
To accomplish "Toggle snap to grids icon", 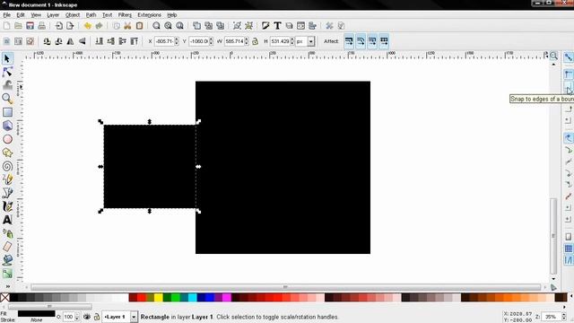I will (568, 249).
